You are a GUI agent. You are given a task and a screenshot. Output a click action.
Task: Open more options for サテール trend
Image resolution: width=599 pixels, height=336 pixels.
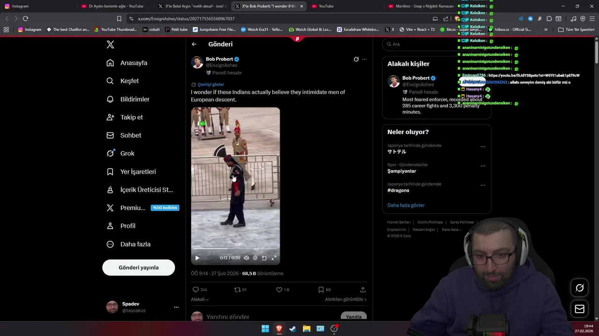[483, 147]
